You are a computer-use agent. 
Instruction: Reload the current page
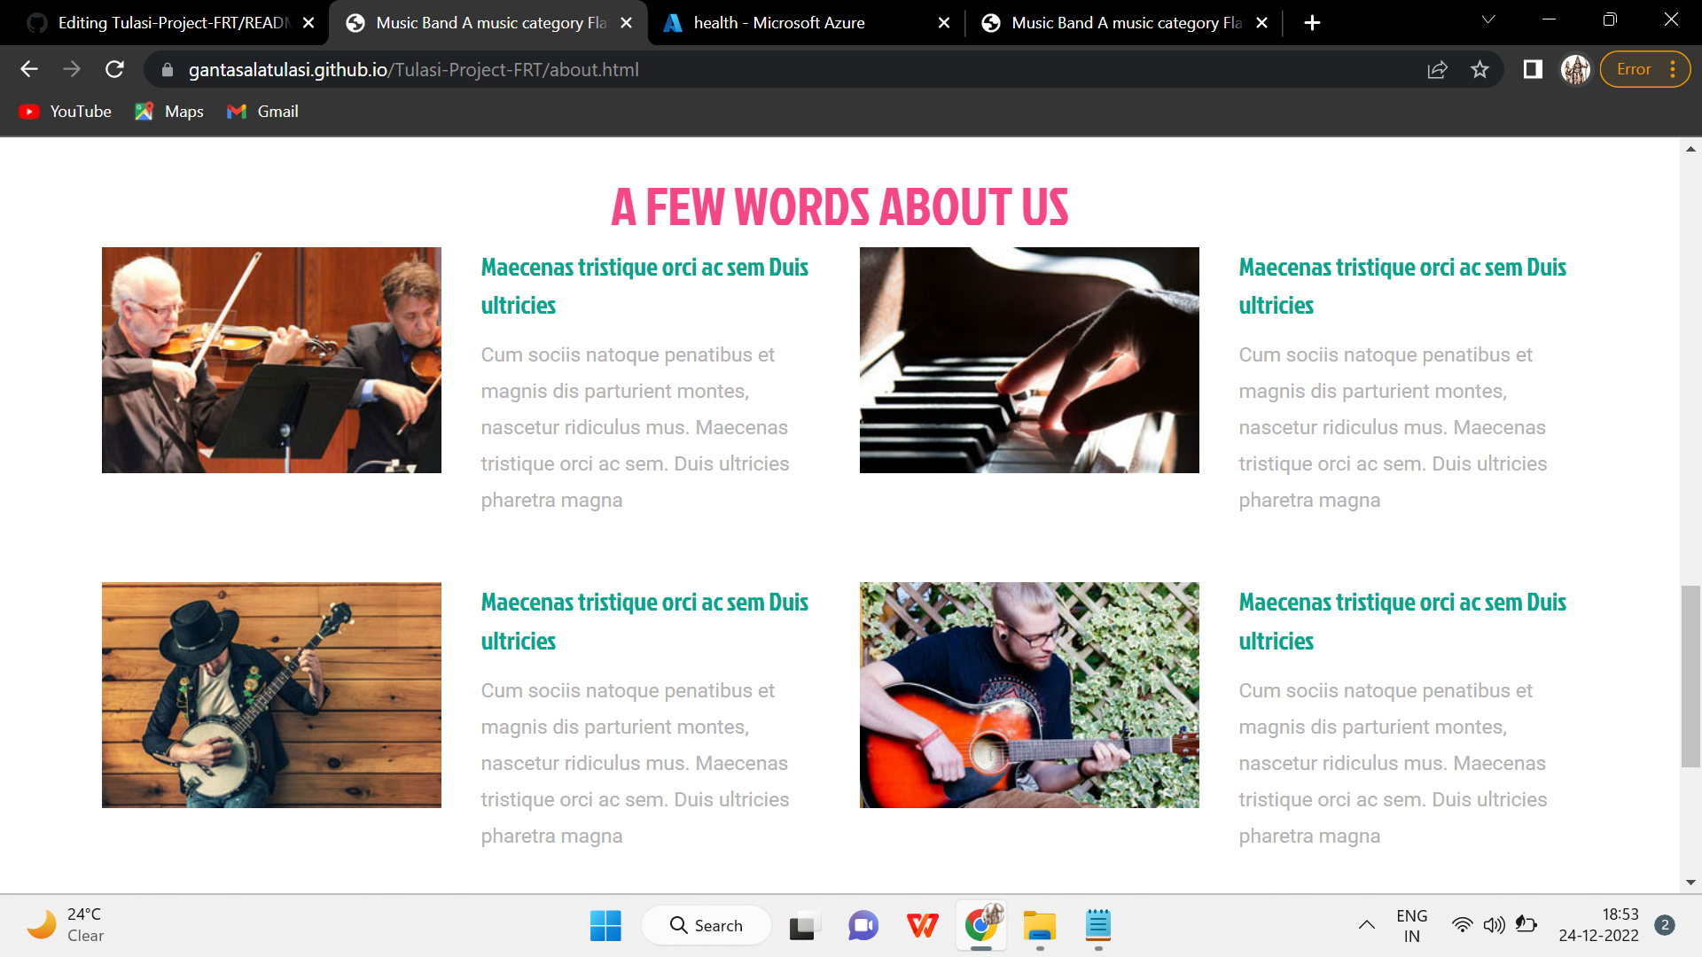[114, 69]
